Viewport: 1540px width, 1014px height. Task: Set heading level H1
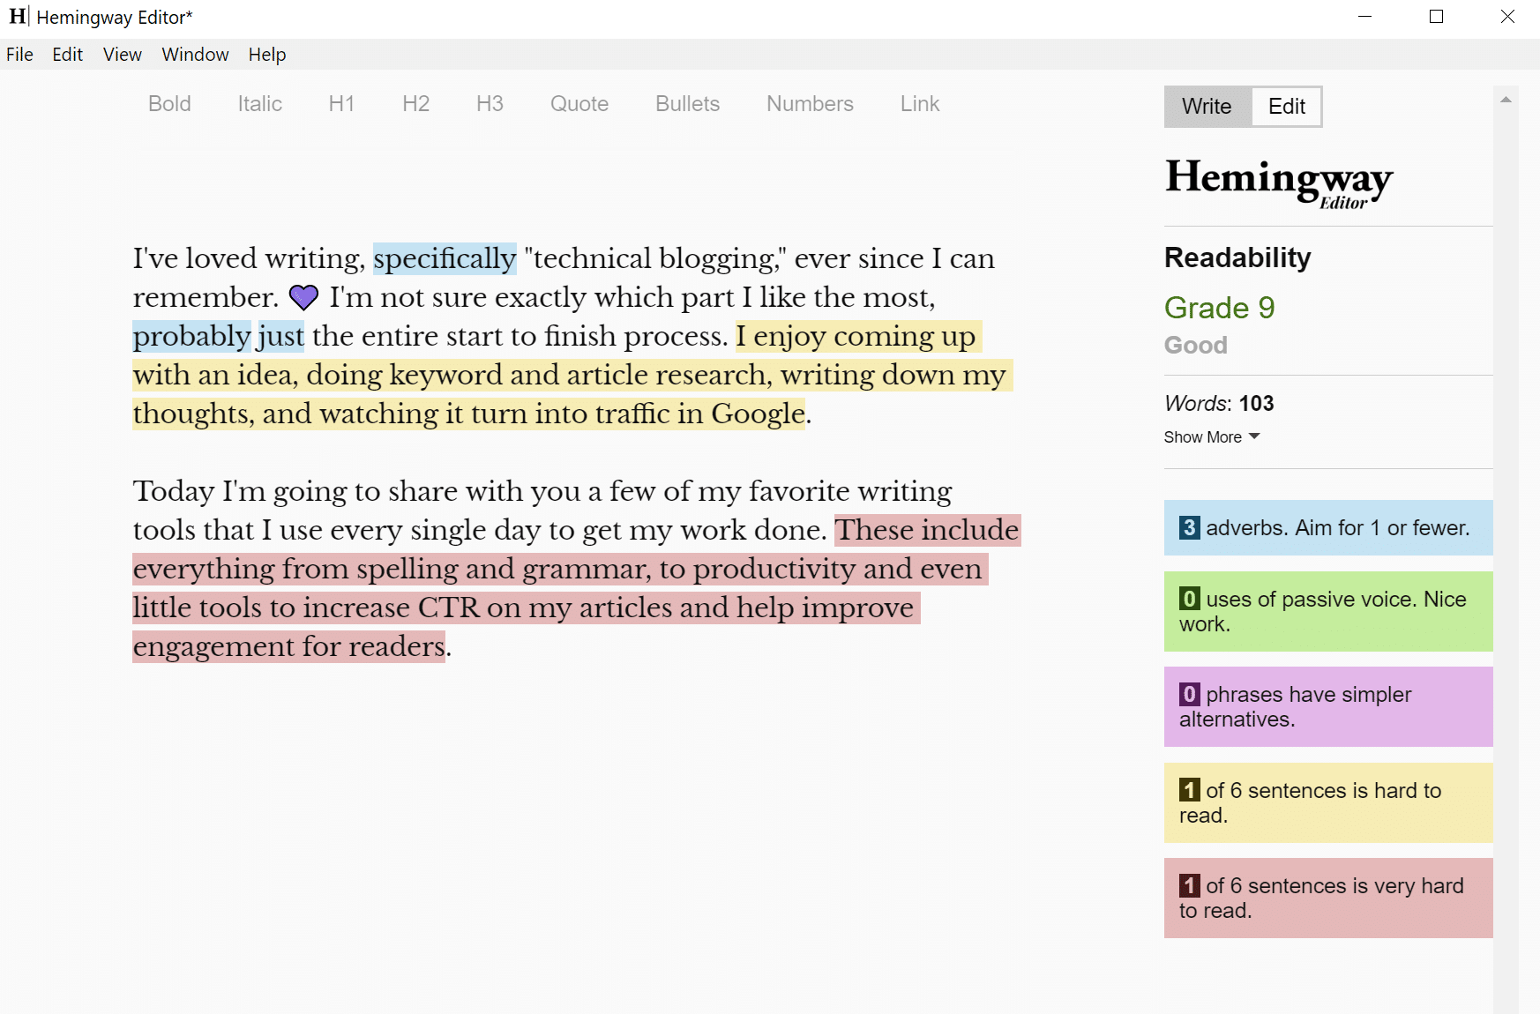pos(341,104)
